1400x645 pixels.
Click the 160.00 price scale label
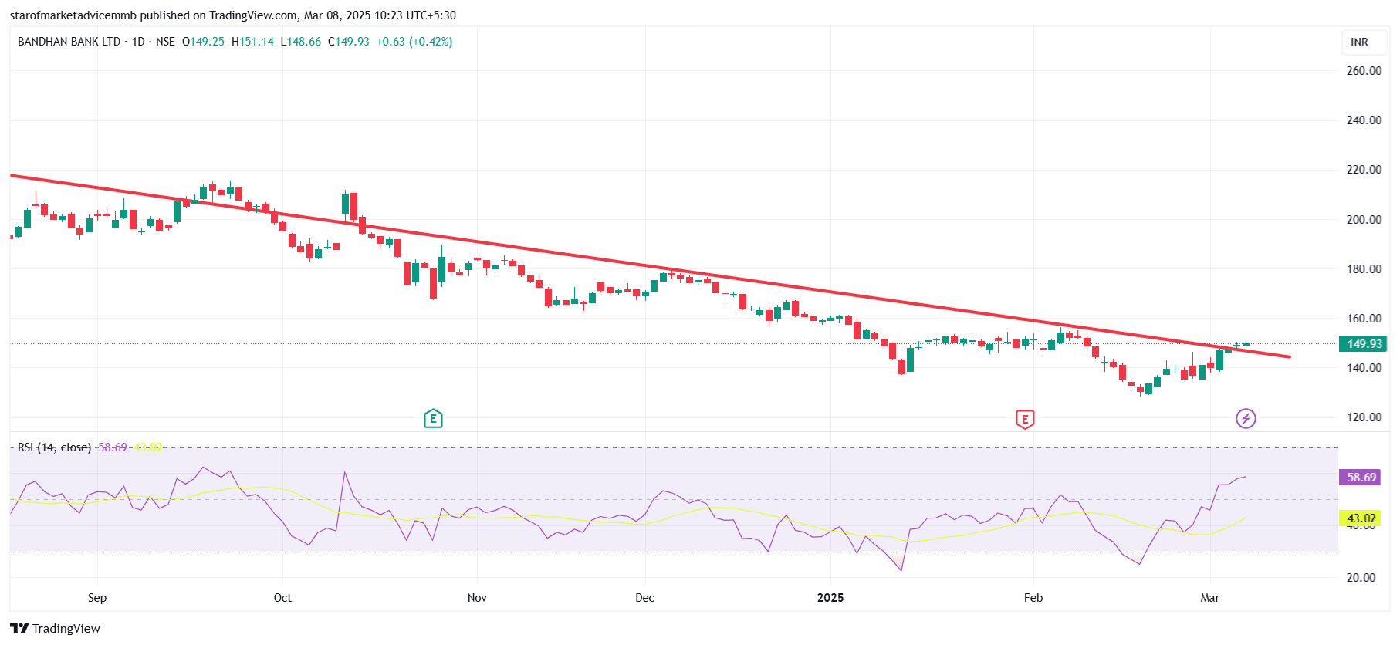1364,319
